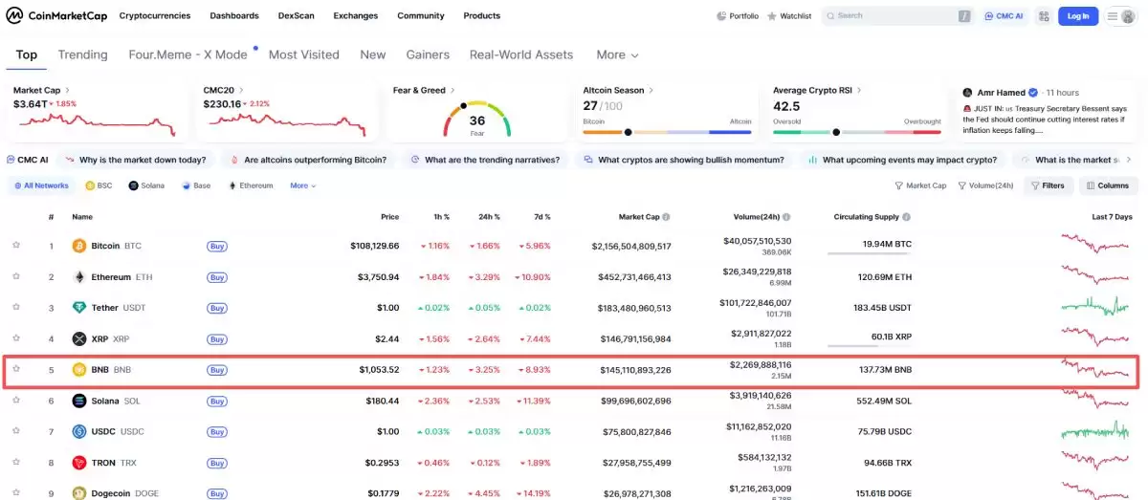
Task: Click the Solana coin logo in table
Action: 79,401
